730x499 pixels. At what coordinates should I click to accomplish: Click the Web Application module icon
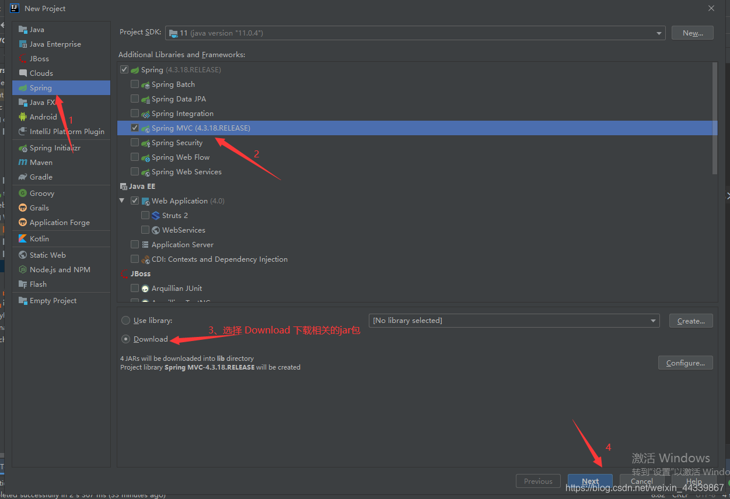(145, 201)
